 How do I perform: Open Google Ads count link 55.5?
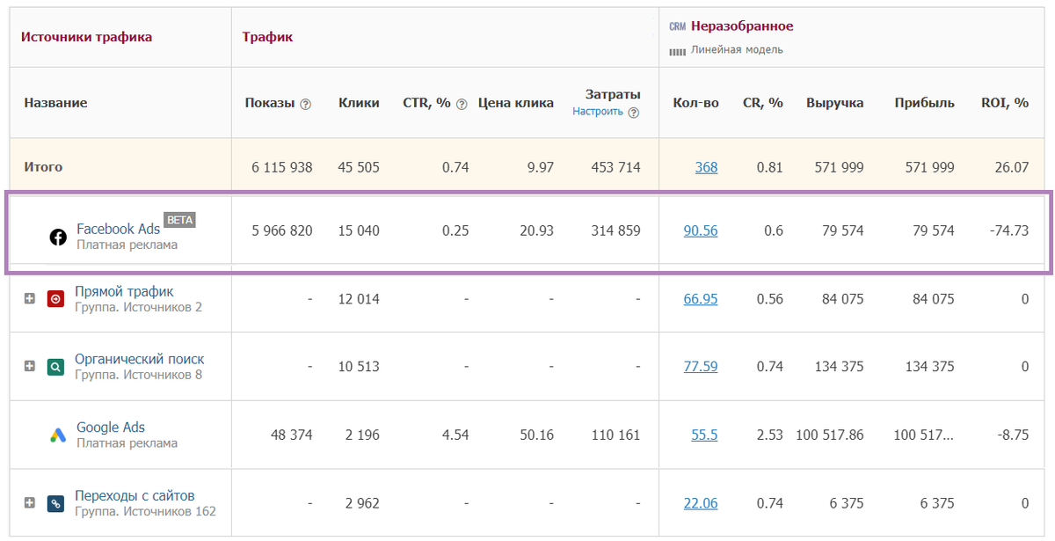[x=704, y=435]
